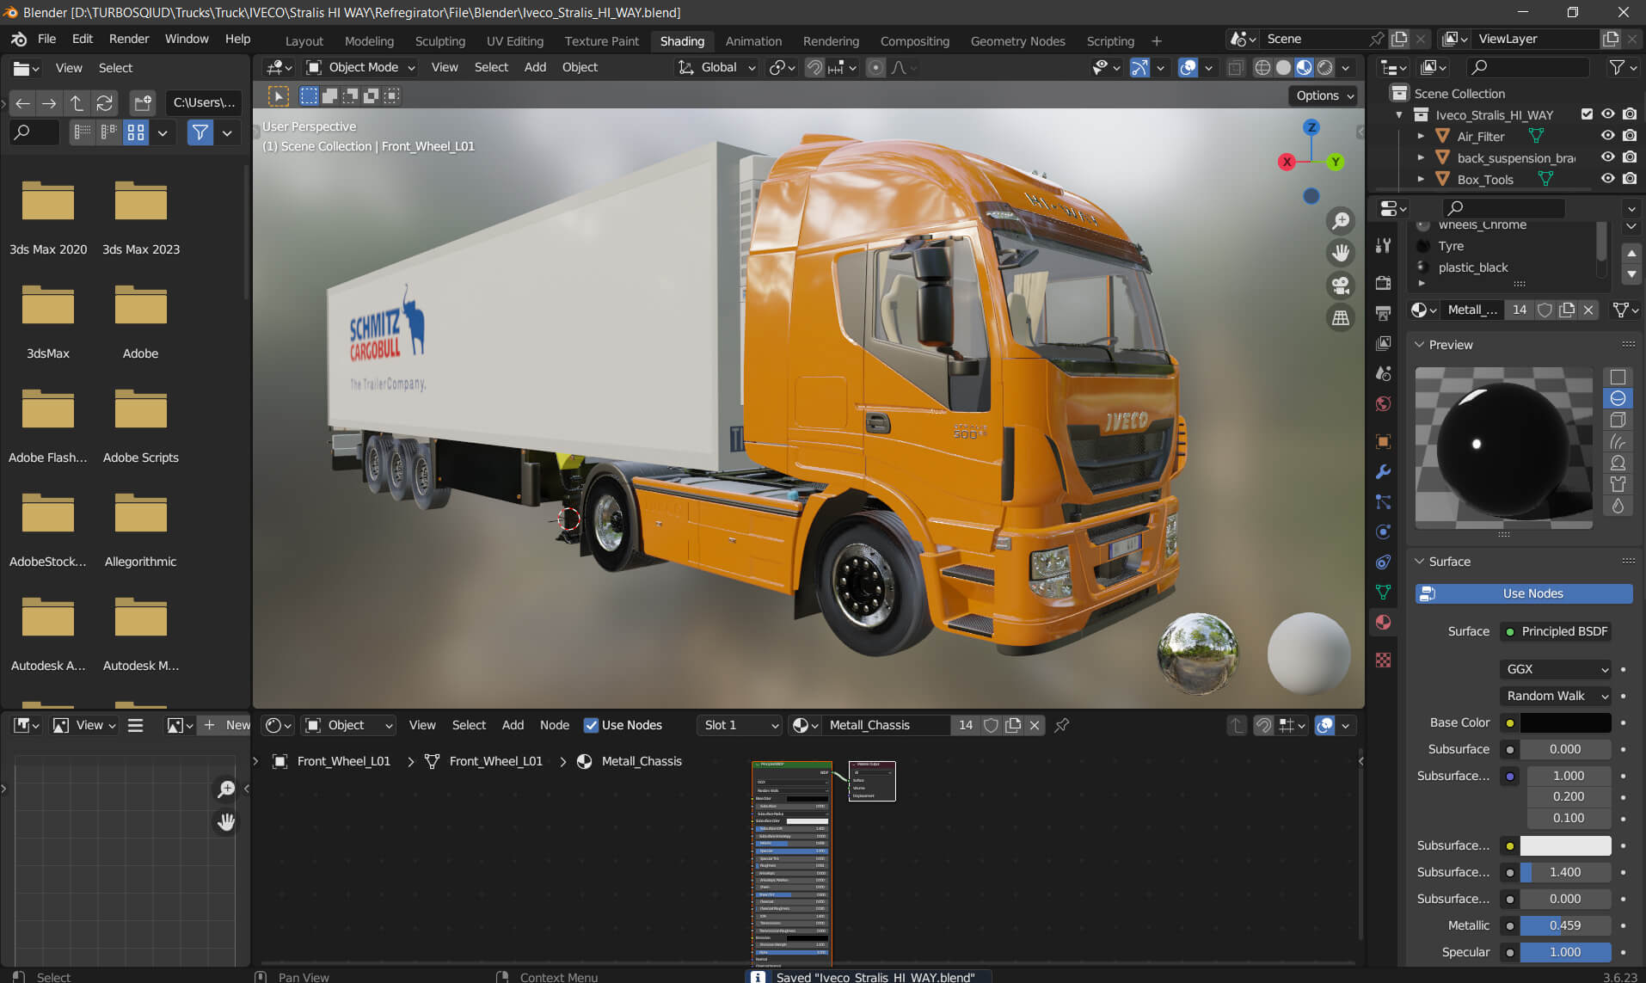Toggle viewport overlays display
Viewport: 1646px width, 983px height.
1188,67
